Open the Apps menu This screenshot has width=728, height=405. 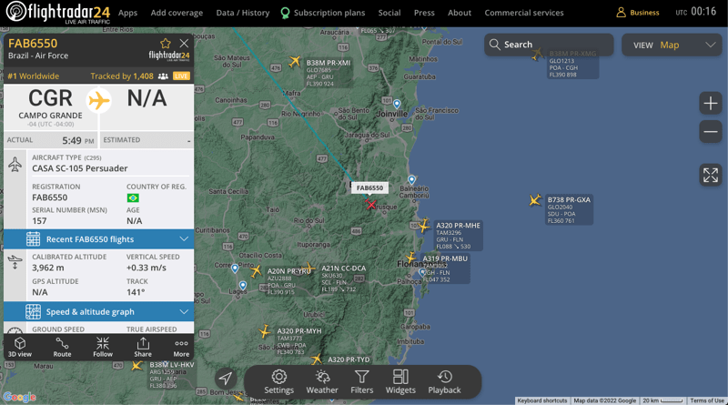[x=127, y=13]
